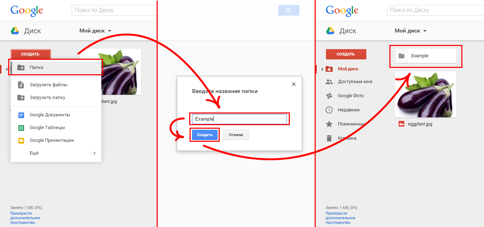The height and width of the screenshot is (227, 484).
Task: Open Доступные мне shared files
Action: coord(355,82)
